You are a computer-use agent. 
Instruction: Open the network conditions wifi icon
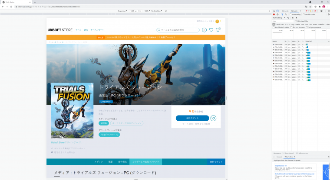[288, 18]
